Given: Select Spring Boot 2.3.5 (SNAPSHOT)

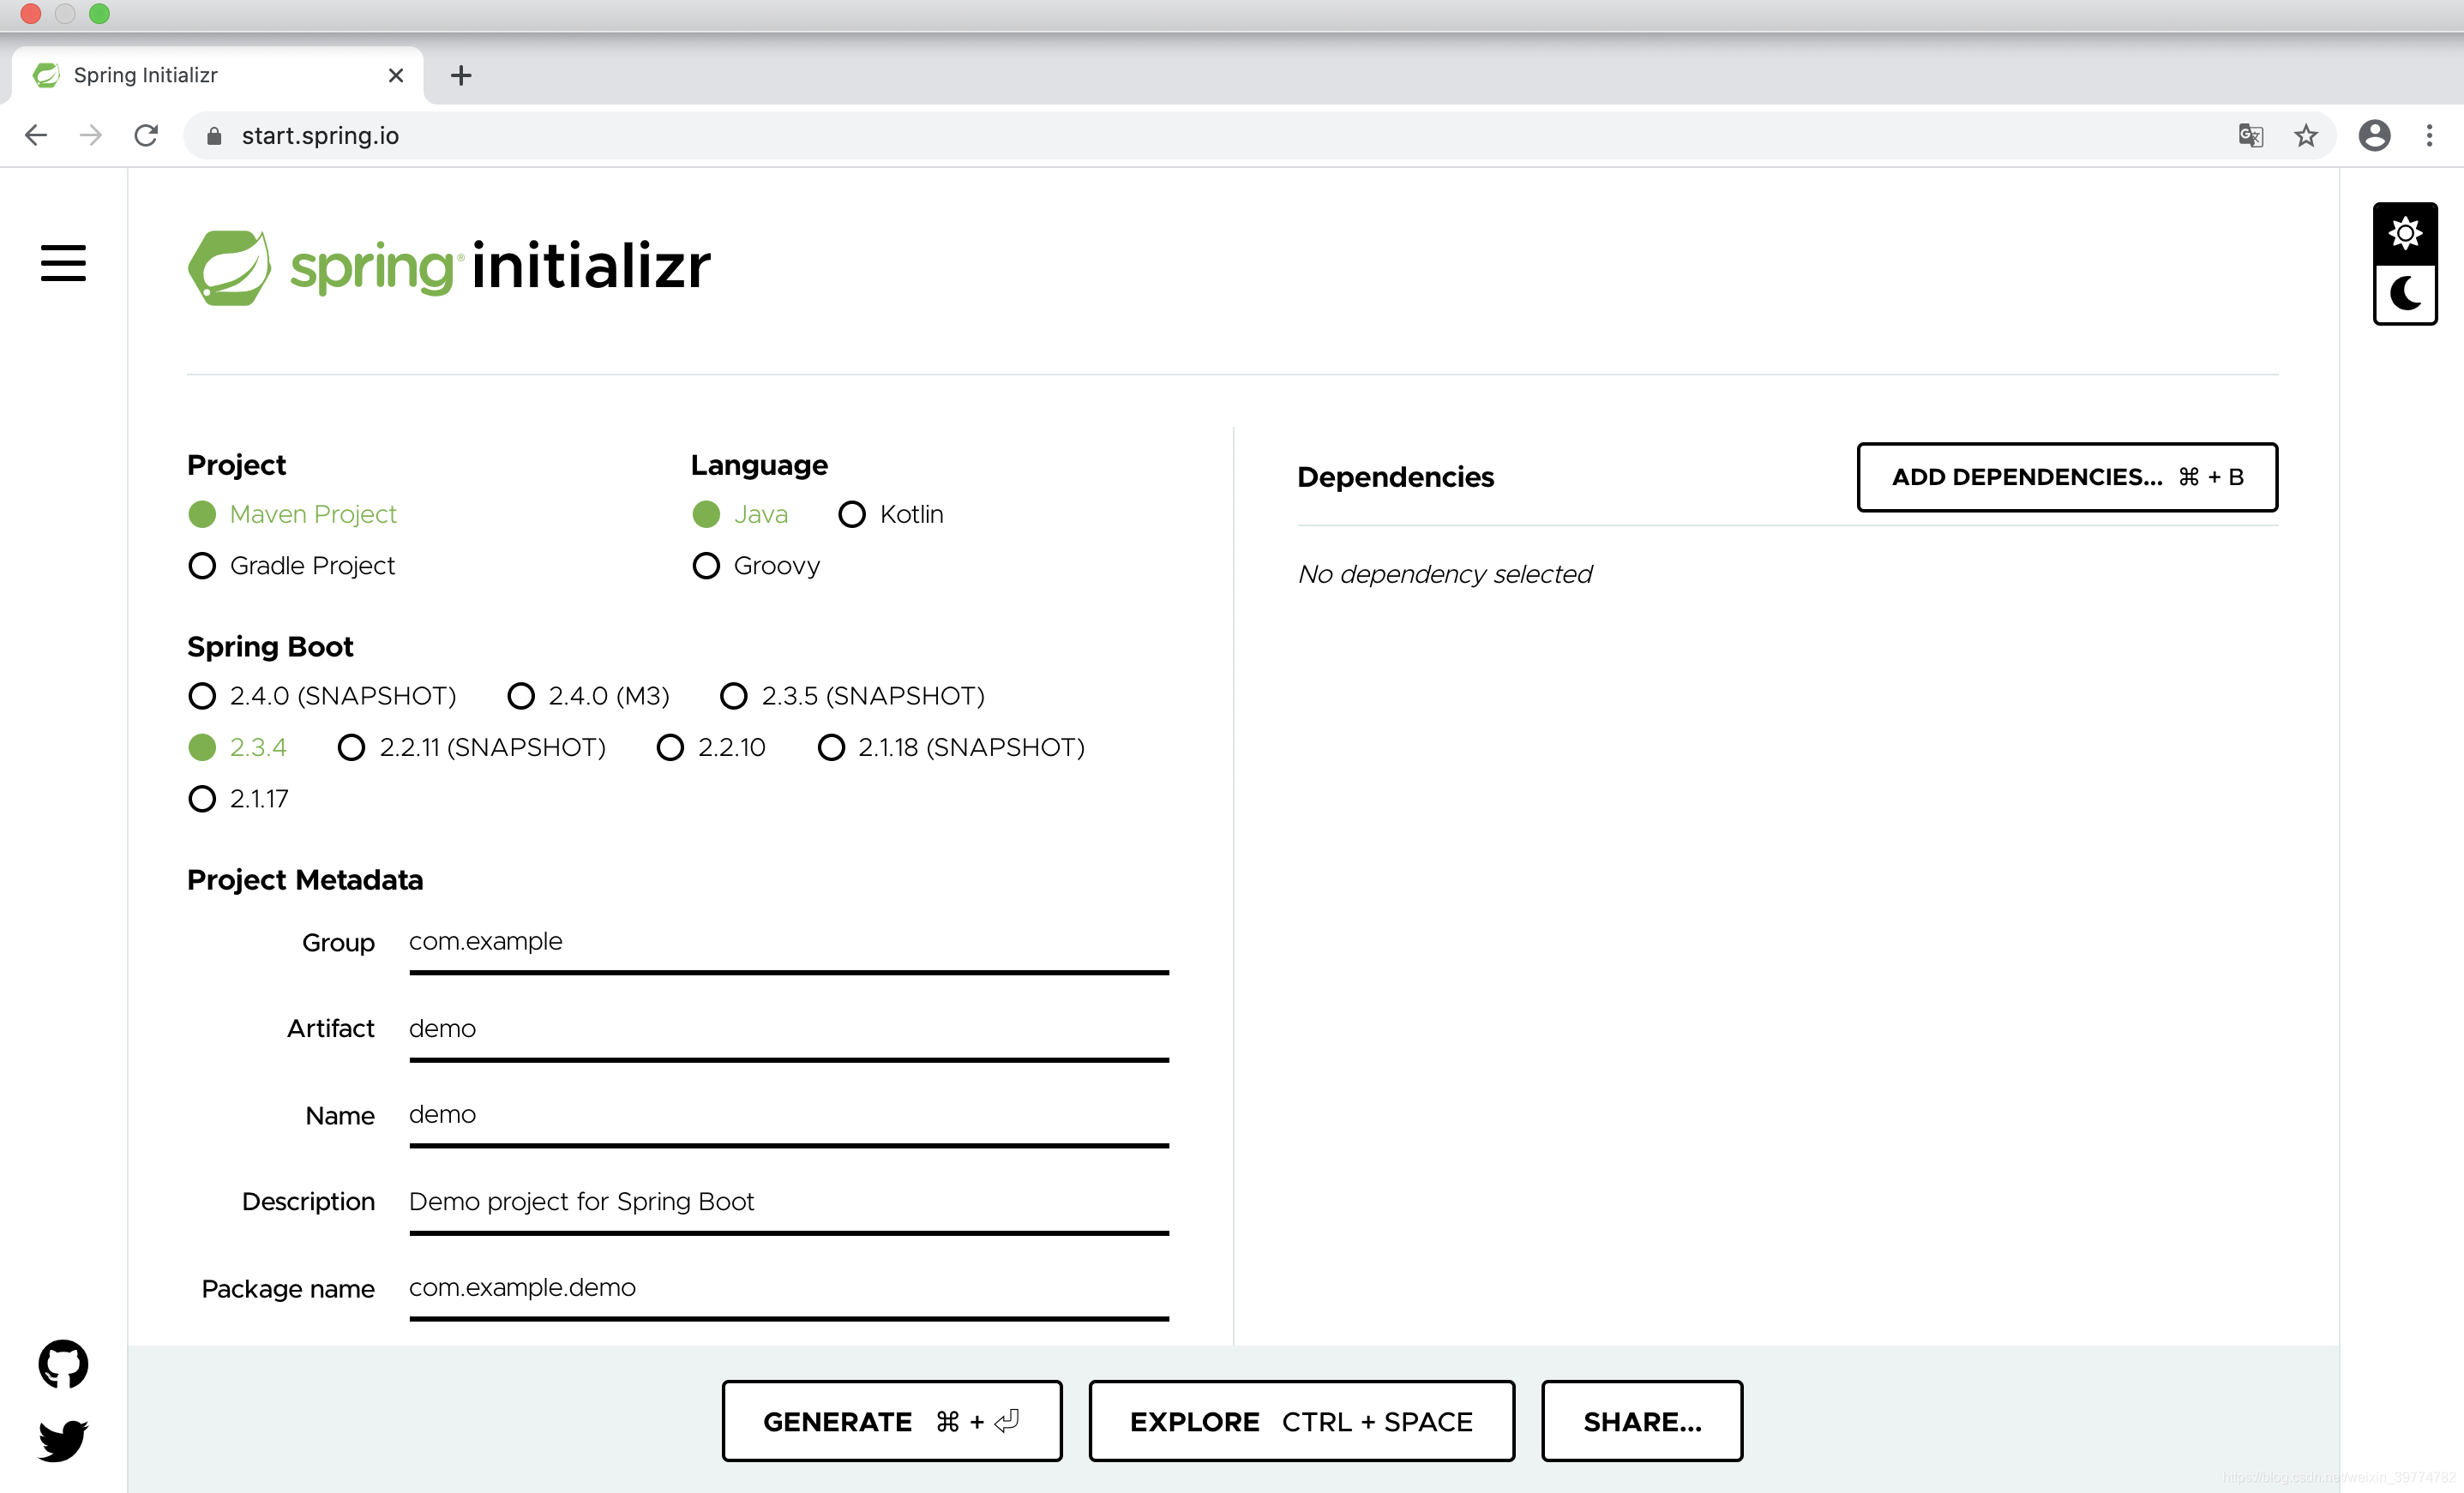Looking at the screenshot, I should (852, 696).
